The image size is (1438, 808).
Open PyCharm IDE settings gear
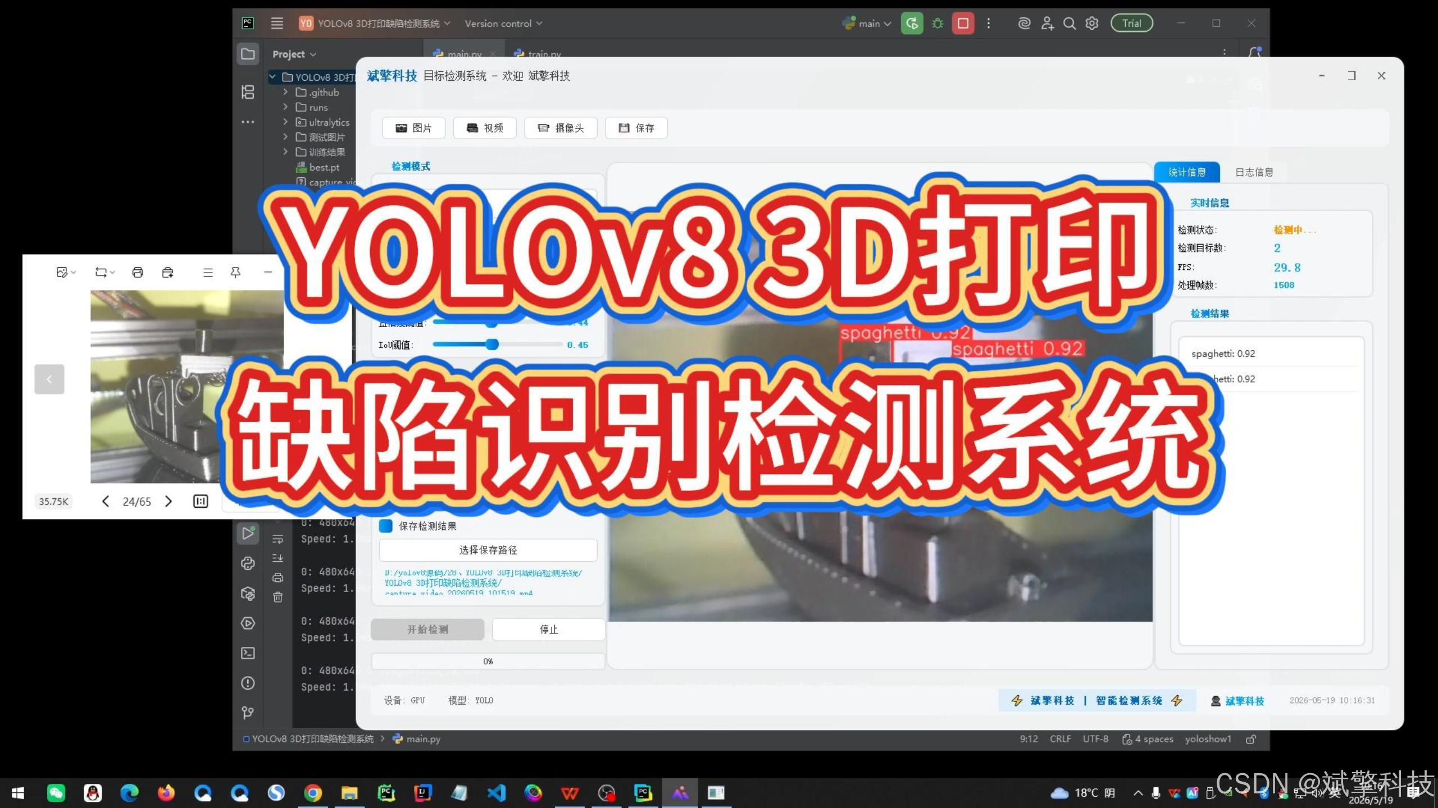point(1092,23)
